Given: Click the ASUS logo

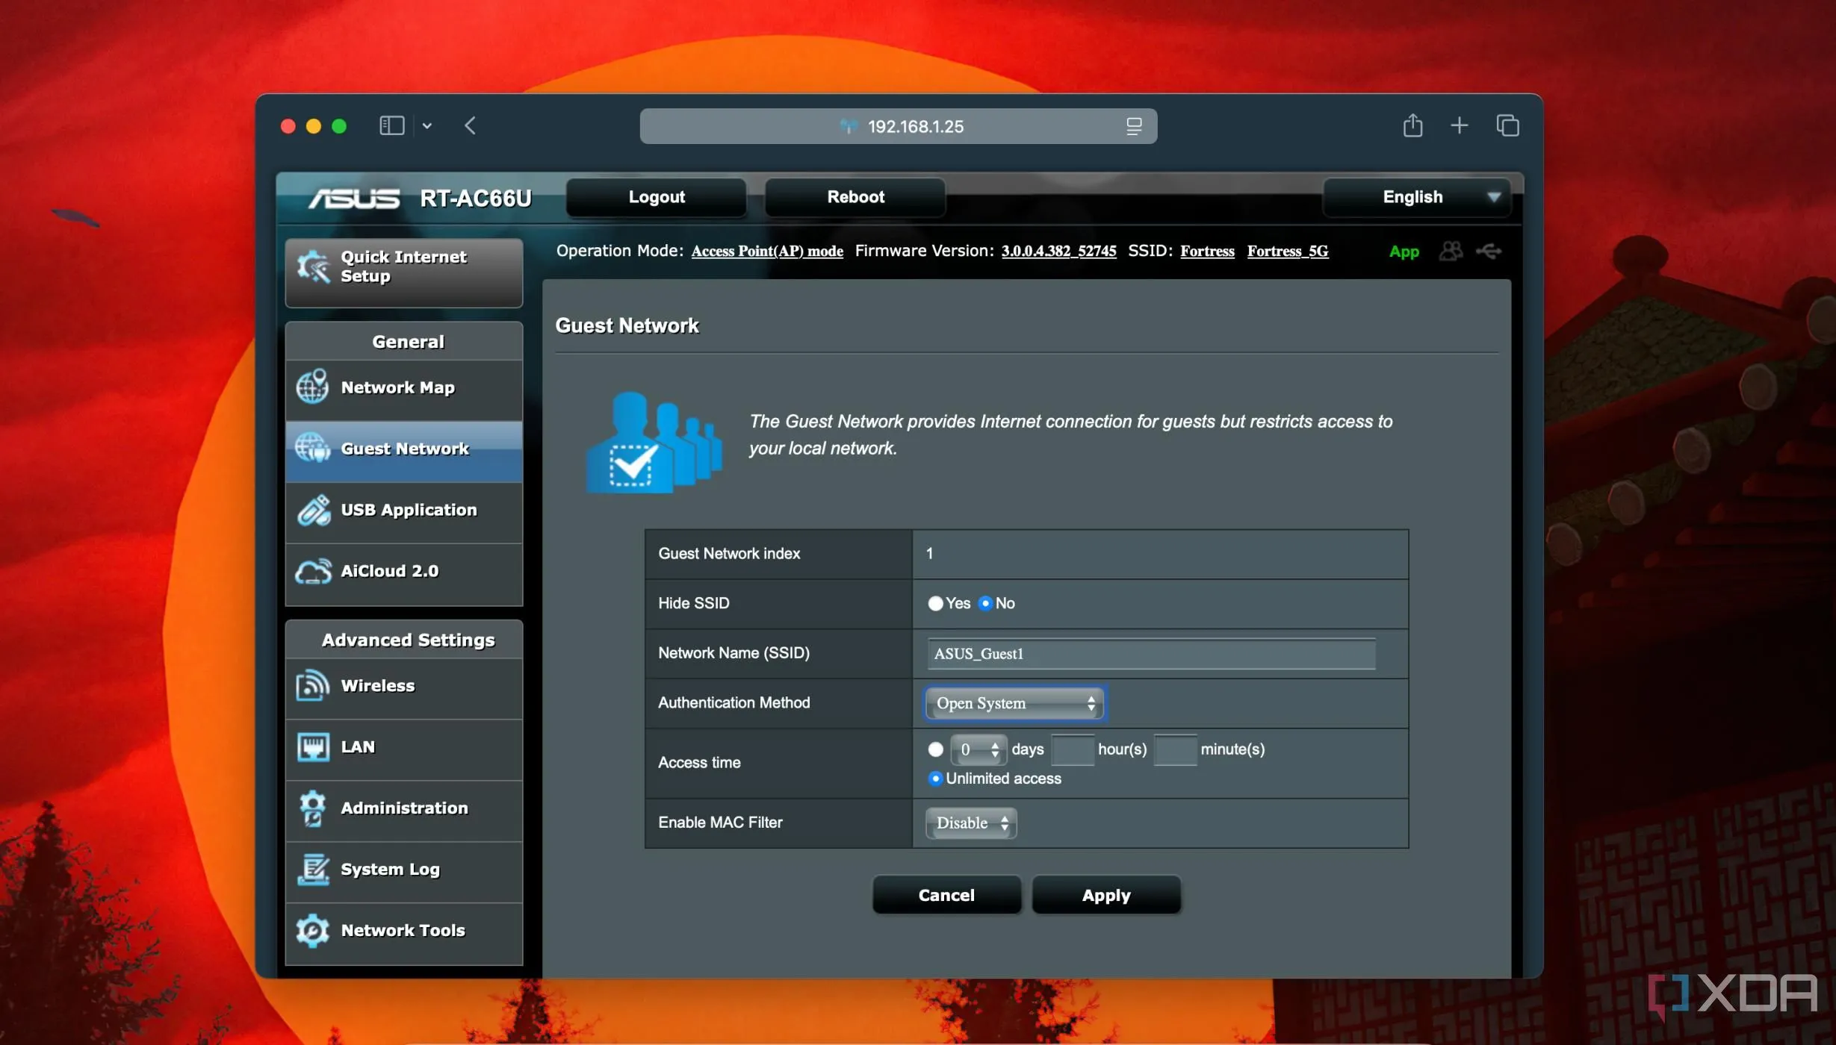Looking at the screenshot, I should tap(355, 199).
